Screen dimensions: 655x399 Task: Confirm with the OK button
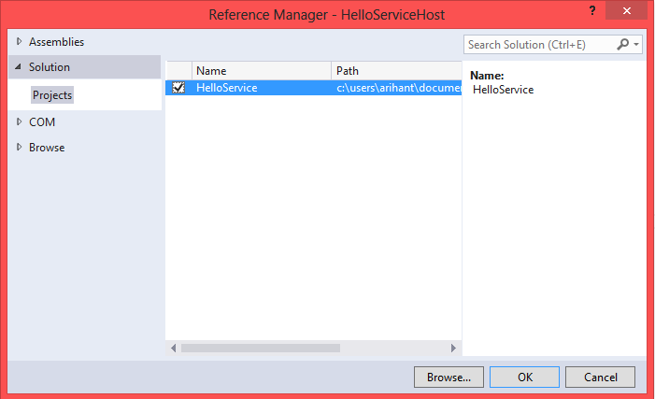[x=524, y=378]
